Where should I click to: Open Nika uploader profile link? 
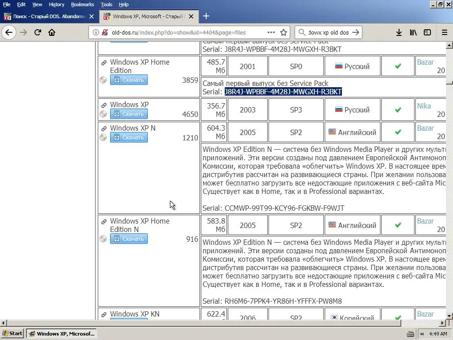[x=424, y=106]
